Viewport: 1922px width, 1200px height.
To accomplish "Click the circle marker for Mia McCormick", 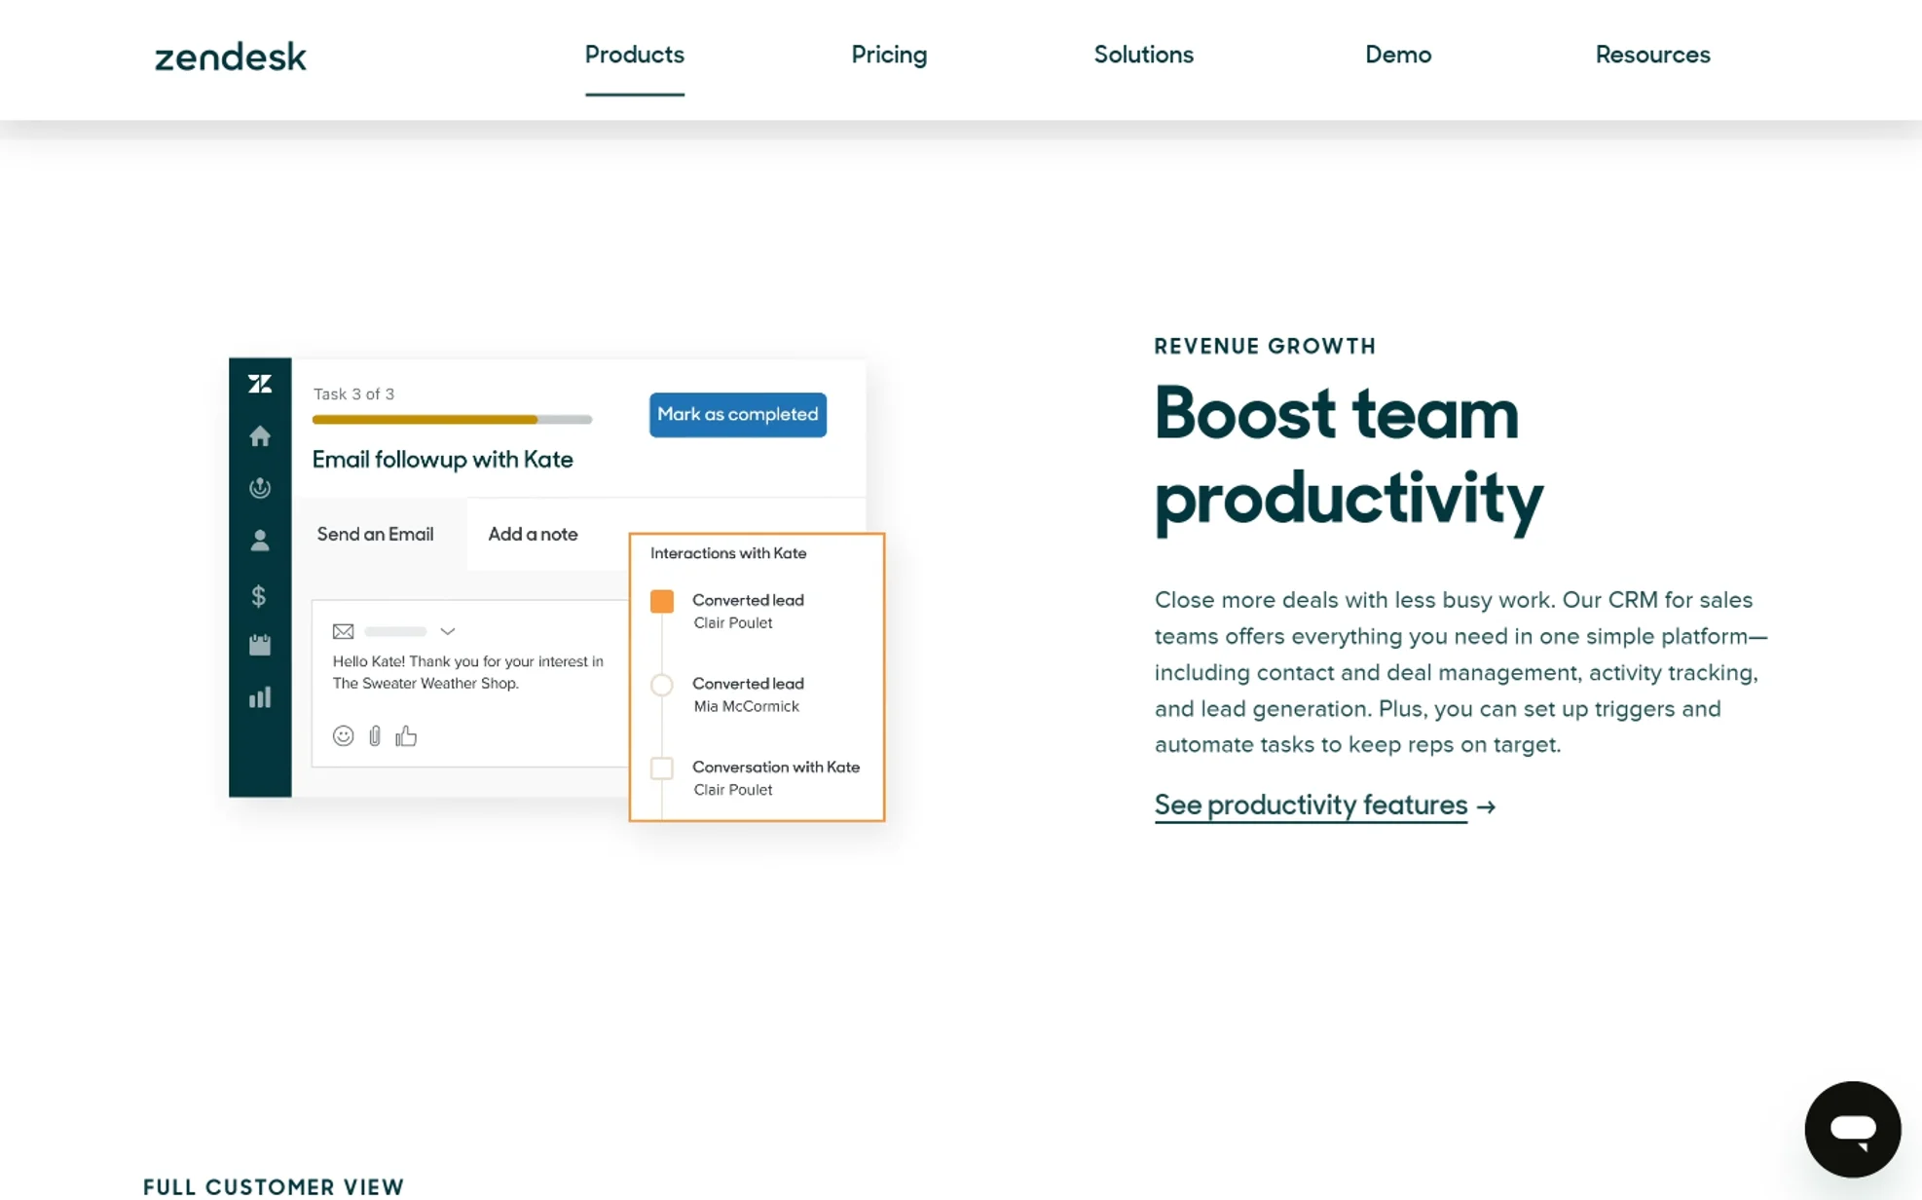I will 661,685.
